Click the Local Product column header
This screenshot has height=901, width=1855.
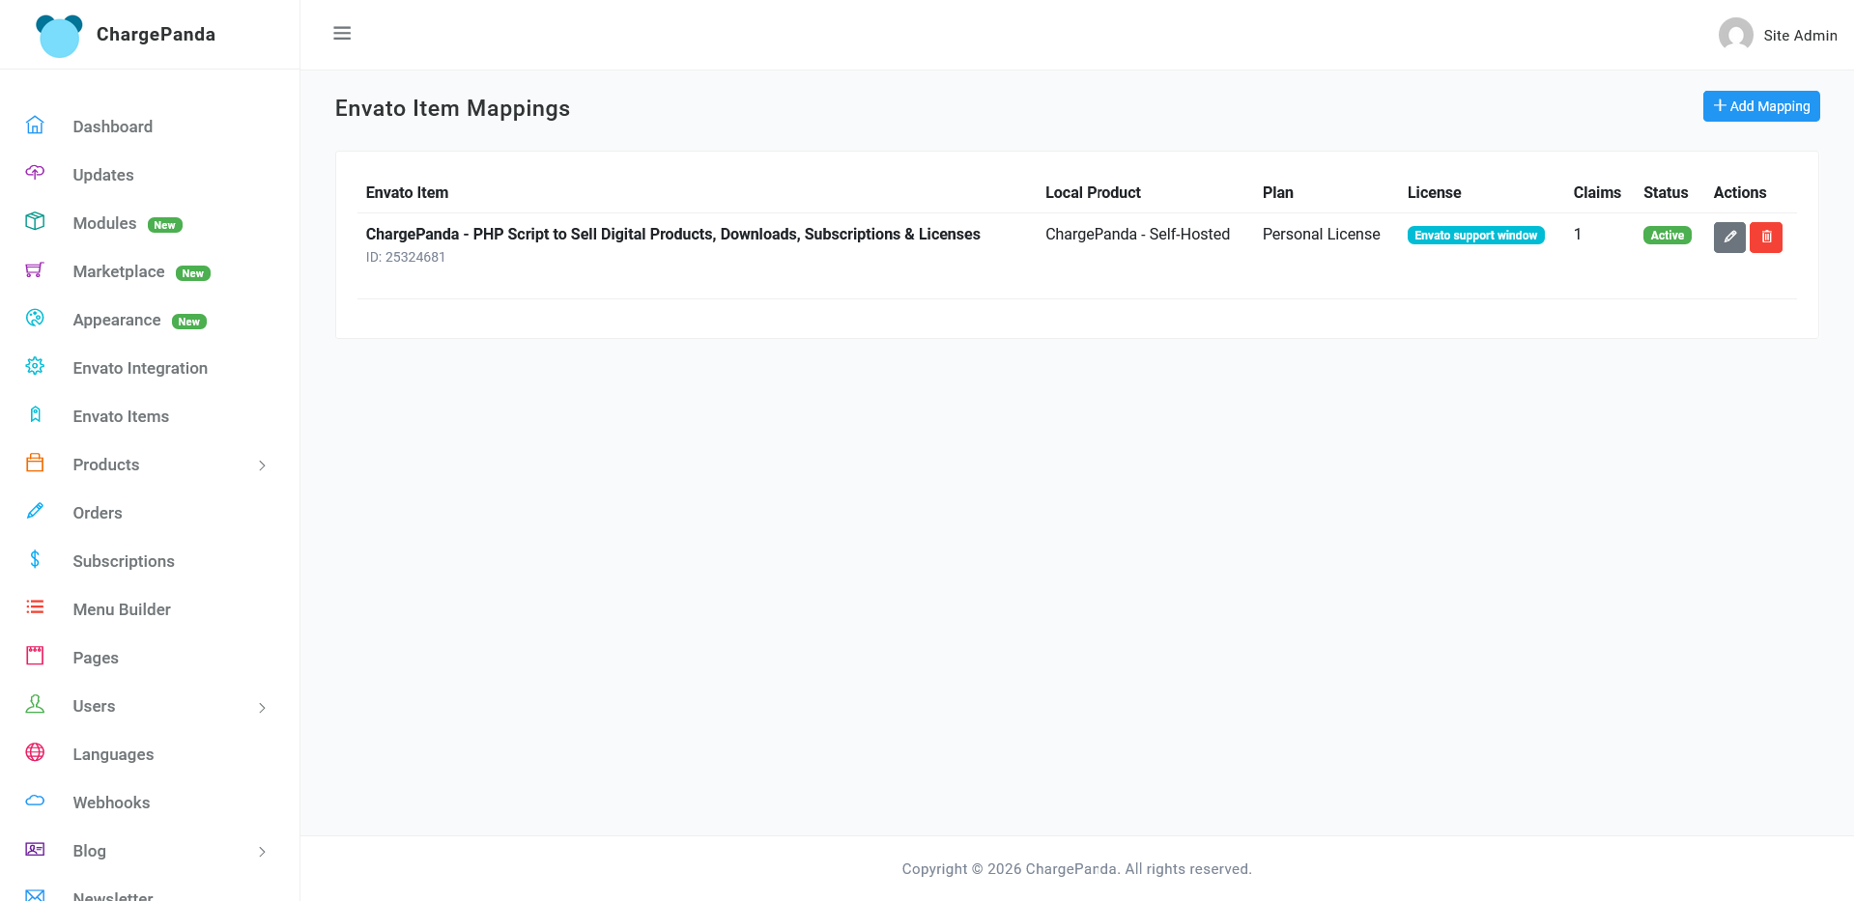(x=1093, y=192)
